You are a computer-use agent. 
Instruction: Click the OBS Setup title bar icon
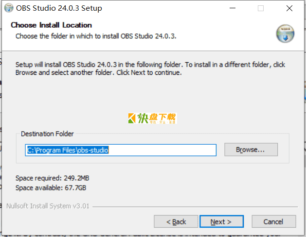pos(9,8)
